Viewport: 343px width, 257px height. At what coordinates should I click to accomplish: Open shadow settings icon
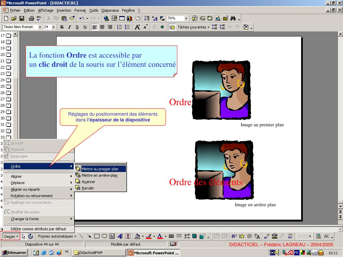point(194,236)
